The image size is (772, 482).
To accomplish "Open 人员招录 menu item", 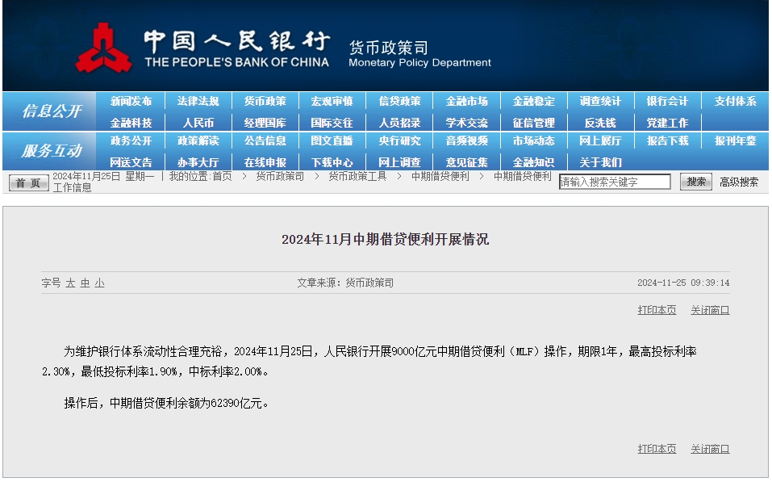I will click(399, 123).
